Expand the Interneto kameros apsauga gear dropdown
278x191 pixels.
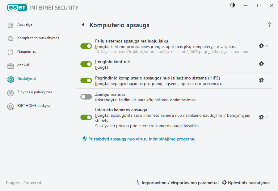tap(263, 117)
